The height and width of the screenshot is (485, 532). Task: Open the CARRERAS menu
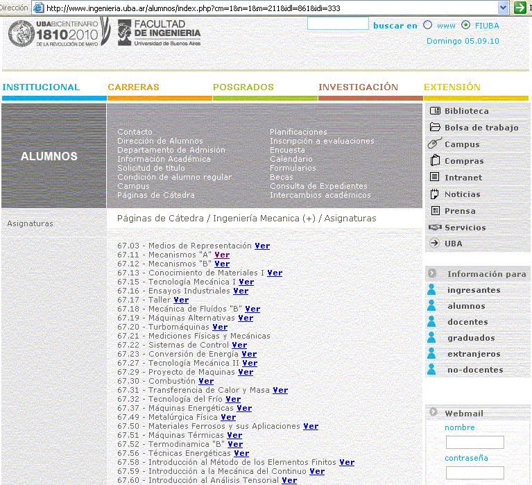pos(133,87)
